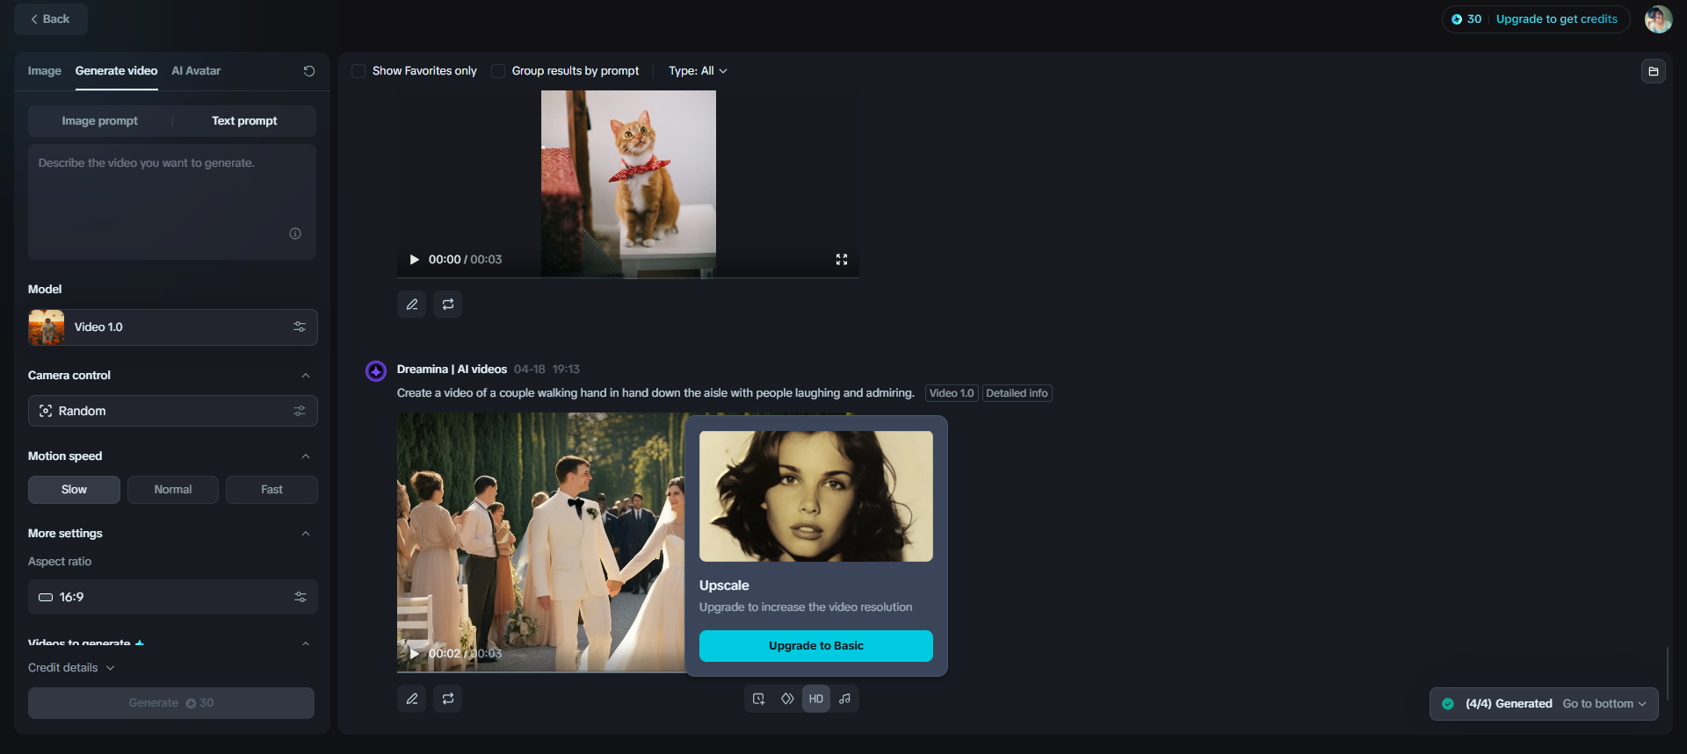Collapse the Motion speed section
The width and height of the screenshot is (1687, 754).
(x=306, y=456)
